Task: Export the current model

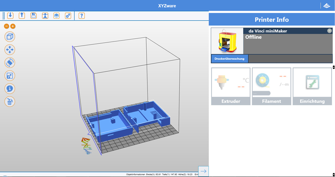Action: tap(22, 16)
